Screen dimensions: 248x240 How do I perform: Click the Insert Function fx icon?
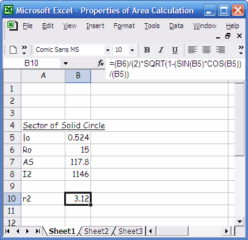101,64
